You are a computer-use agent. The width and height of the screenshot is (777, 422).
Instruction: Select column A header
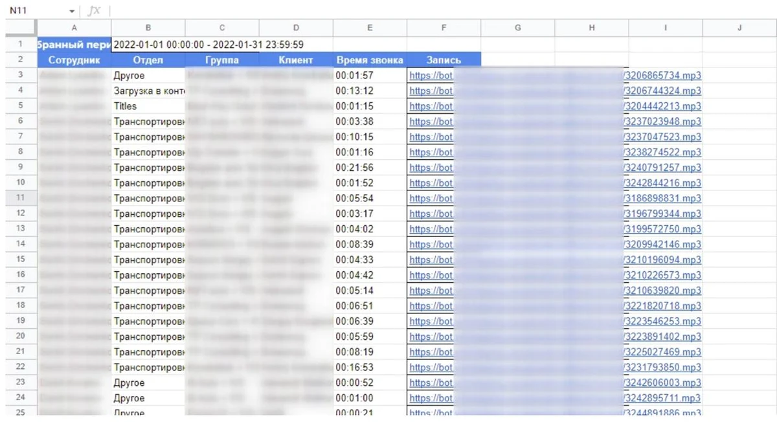[x=74, y=28]
